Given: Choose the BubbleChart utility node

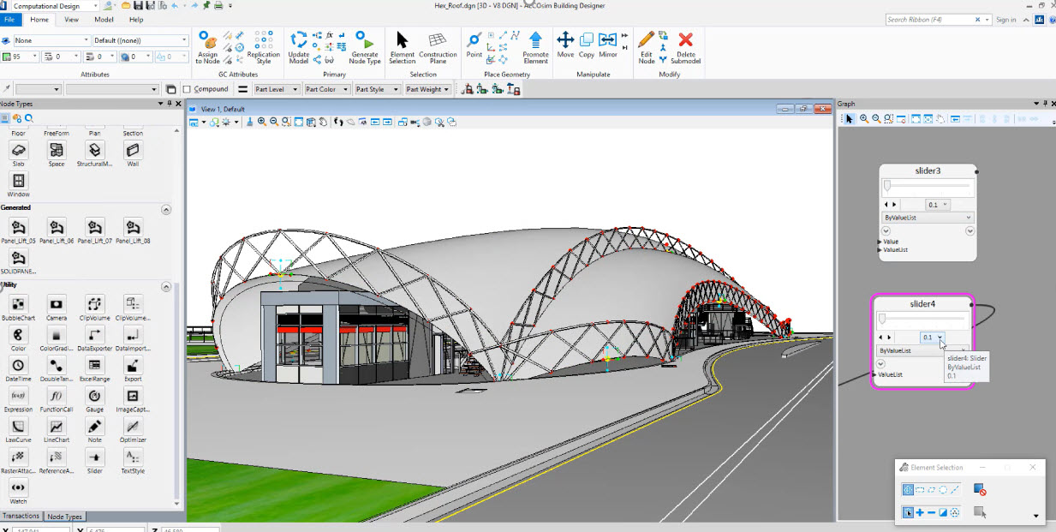Looking at the screenshot, I should pos(18,306).
